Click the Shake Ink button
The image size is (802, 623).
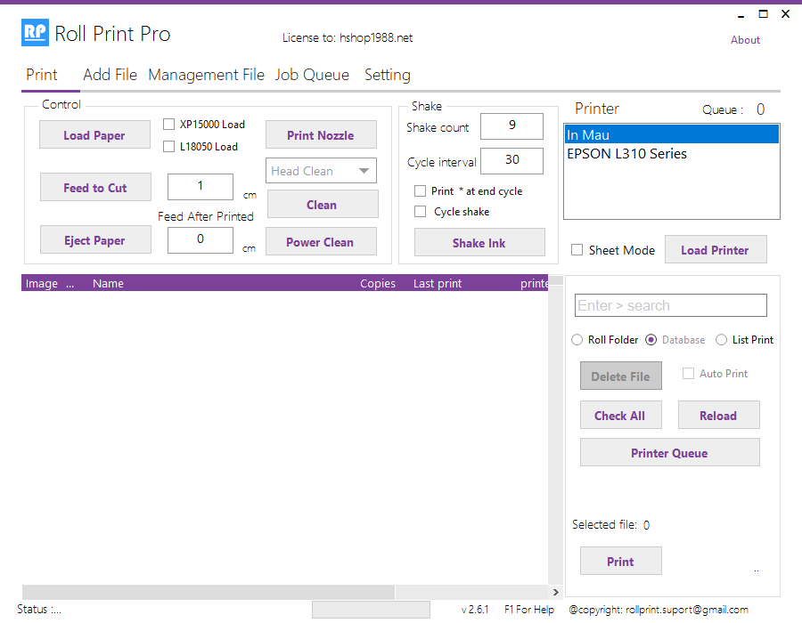(x=479, y=243)
